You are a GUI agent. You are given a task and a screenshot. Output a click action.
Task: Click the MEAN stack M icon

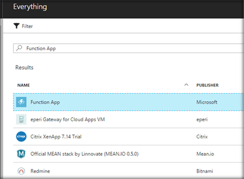click(x=21, y=154)
